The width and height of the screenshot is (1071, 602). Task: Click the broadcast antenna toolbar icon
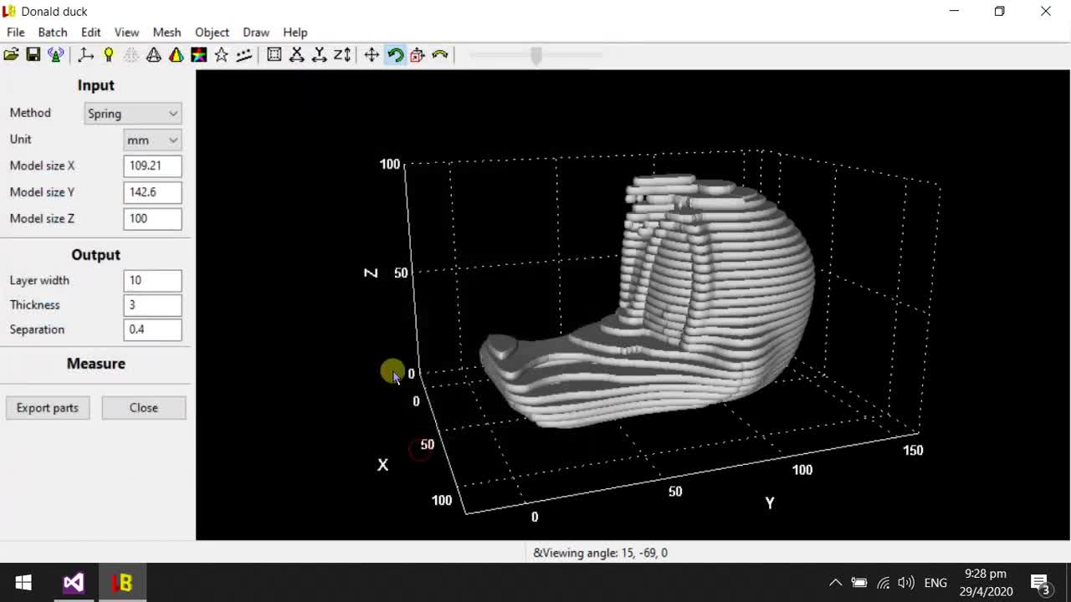55,55
